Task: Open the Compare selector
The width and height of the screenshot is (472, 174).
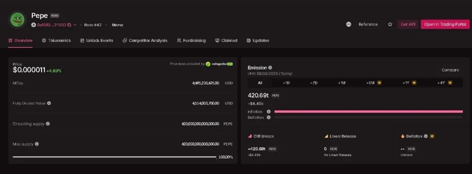Action: coord(450,70)
